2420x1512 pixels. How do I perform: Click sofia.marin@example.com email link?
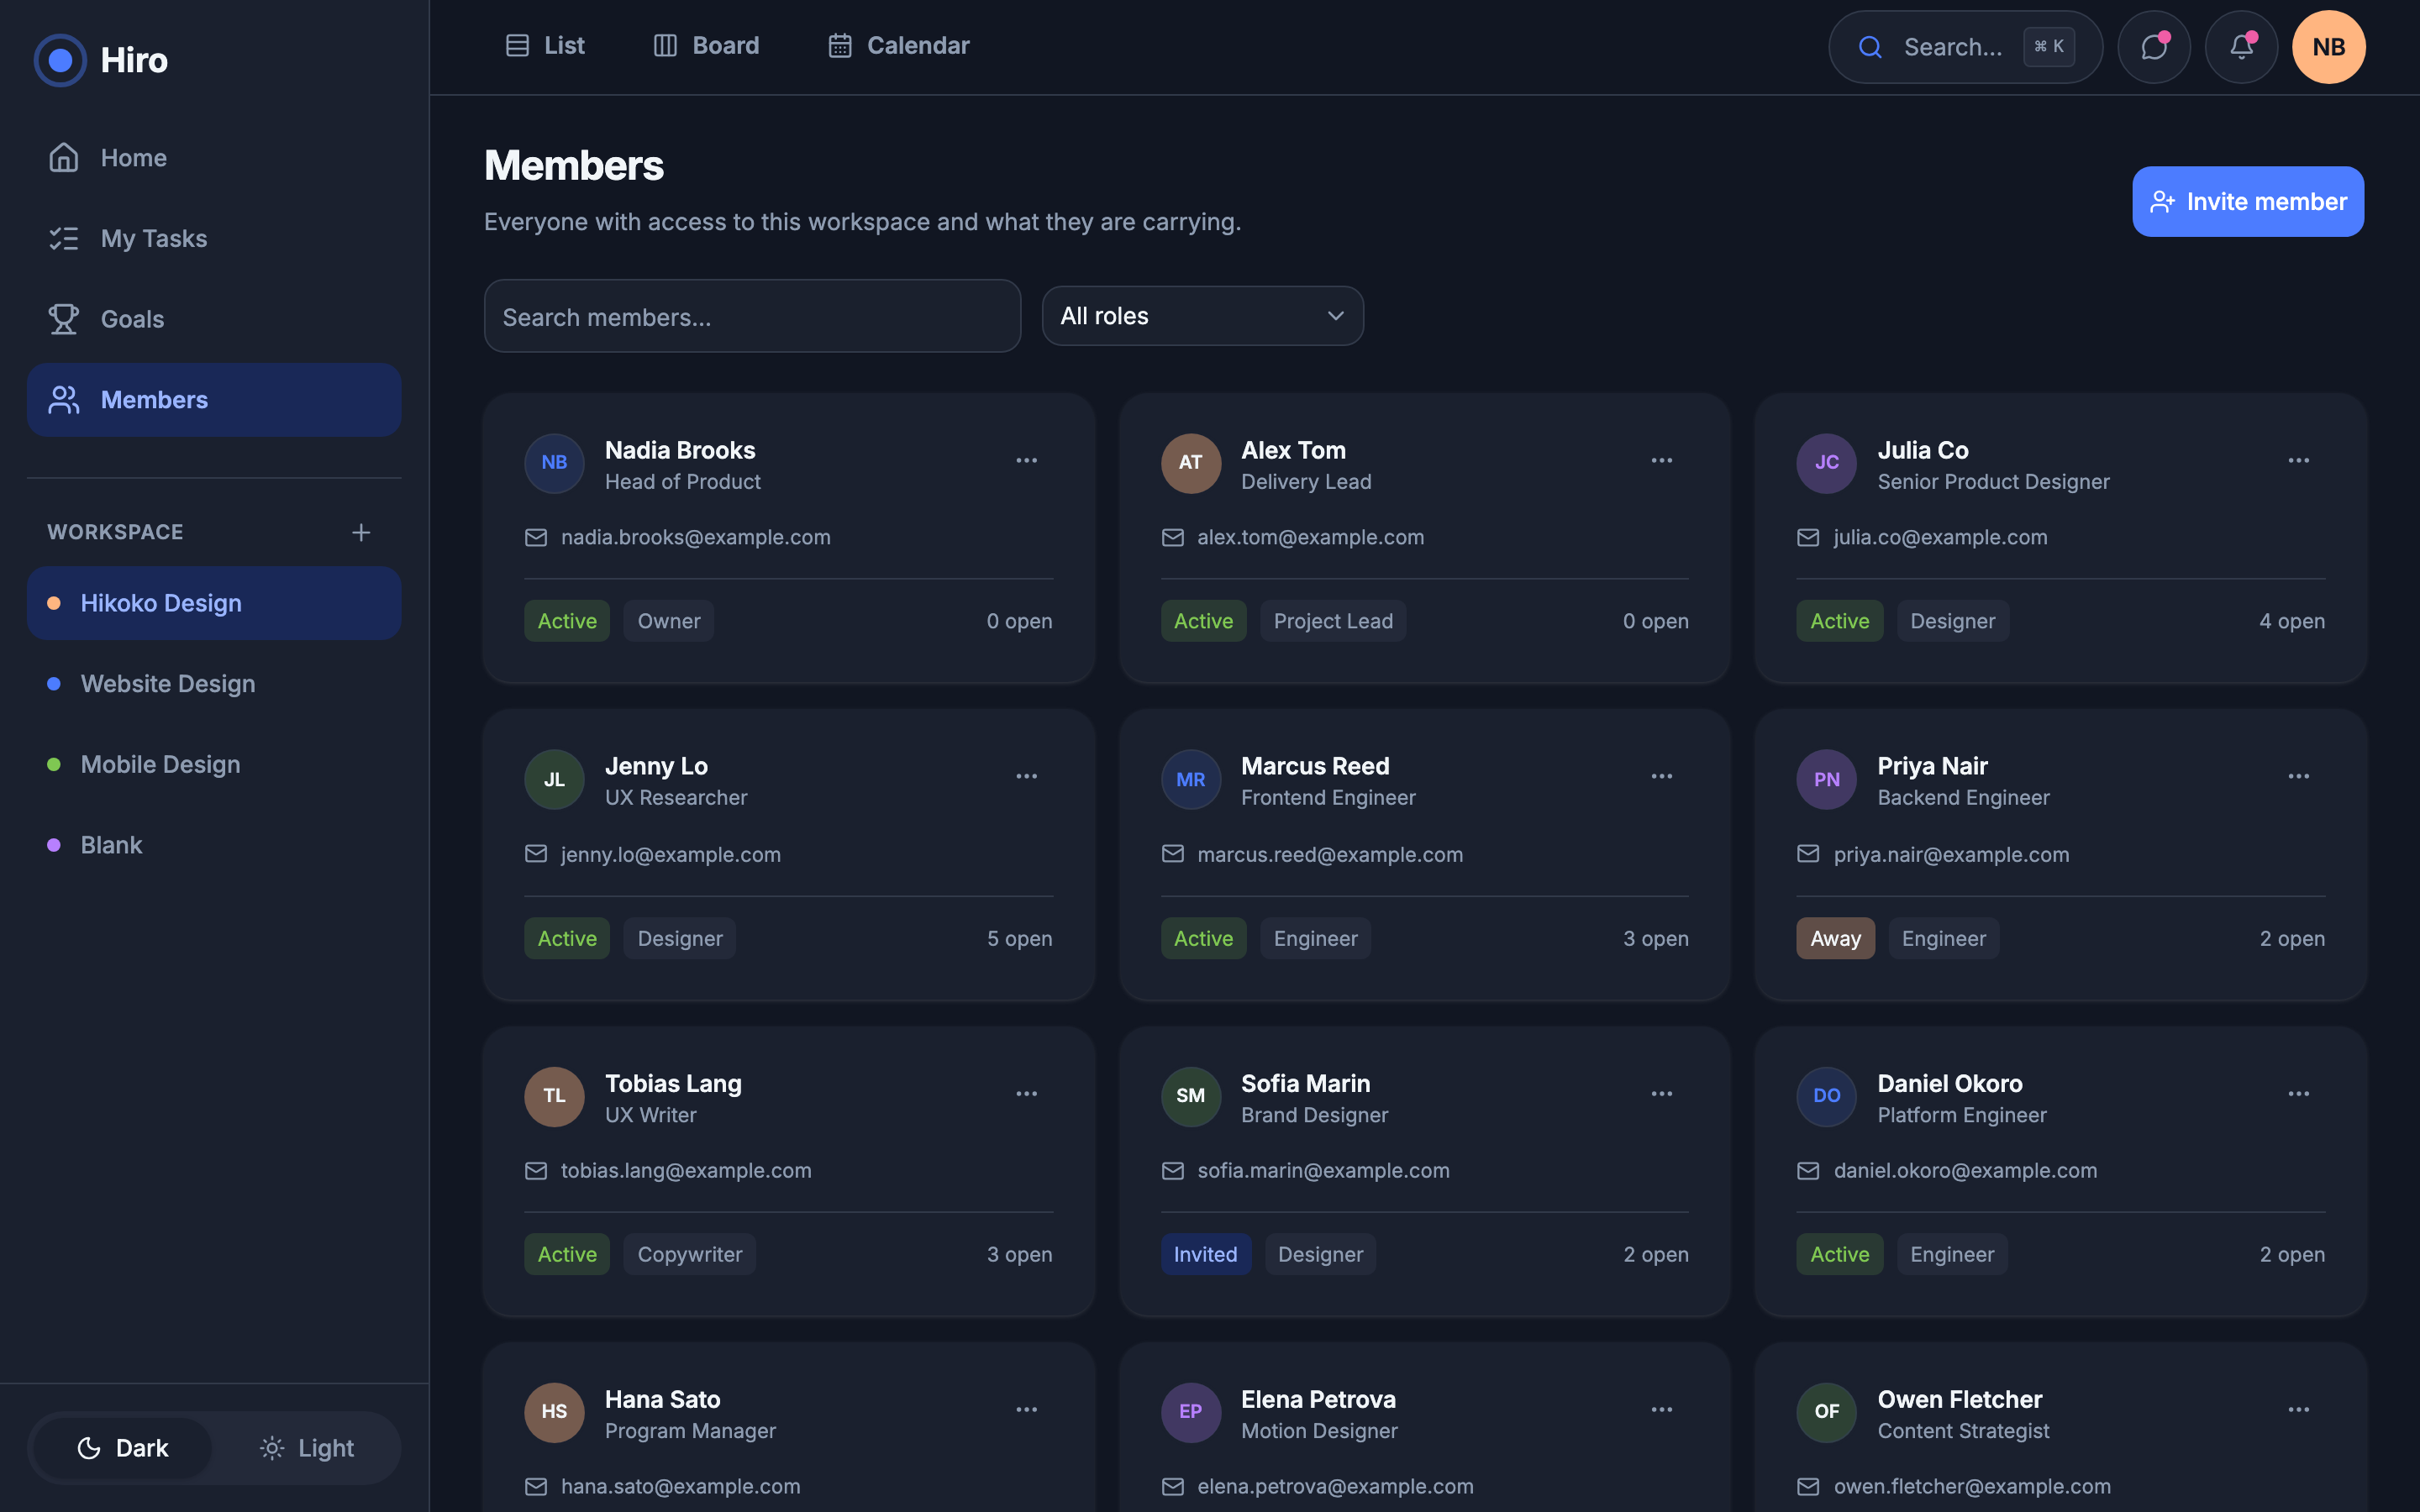(1323, 1171)
